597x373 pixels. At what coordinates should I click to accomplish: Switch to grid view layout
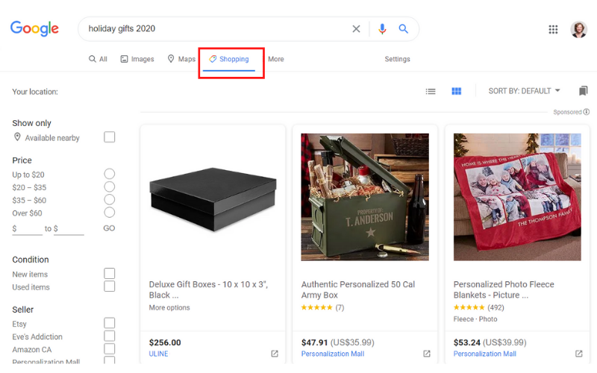[456, 91]
